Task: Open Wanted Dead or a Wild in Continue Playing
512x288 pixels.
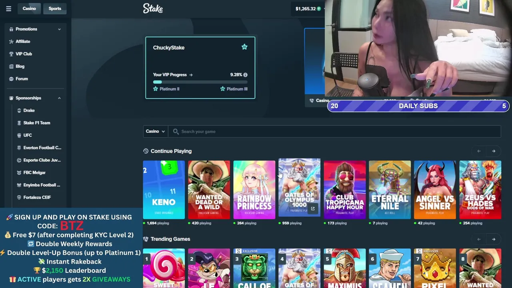Action: point(209,190)
